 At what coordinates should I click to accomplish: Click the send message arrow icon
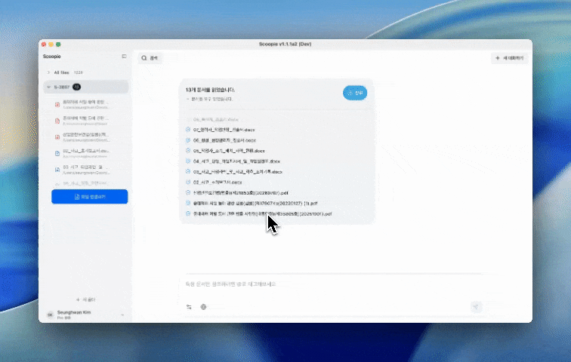point(476,307)
